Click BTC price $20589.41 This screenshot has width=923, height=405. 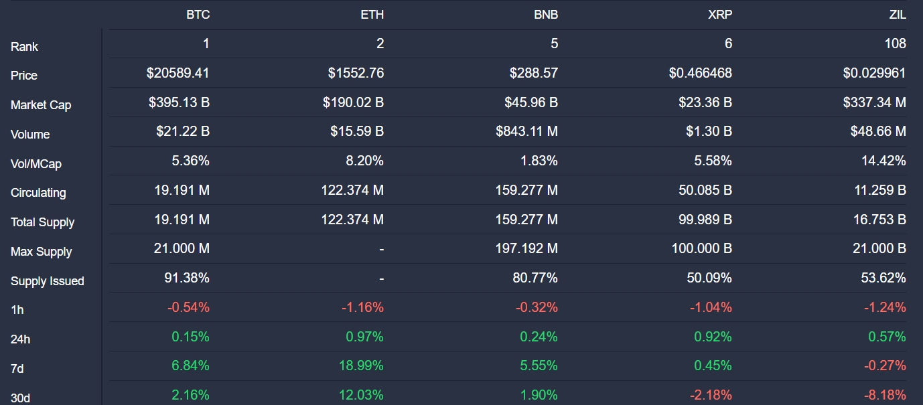(178, 73)
